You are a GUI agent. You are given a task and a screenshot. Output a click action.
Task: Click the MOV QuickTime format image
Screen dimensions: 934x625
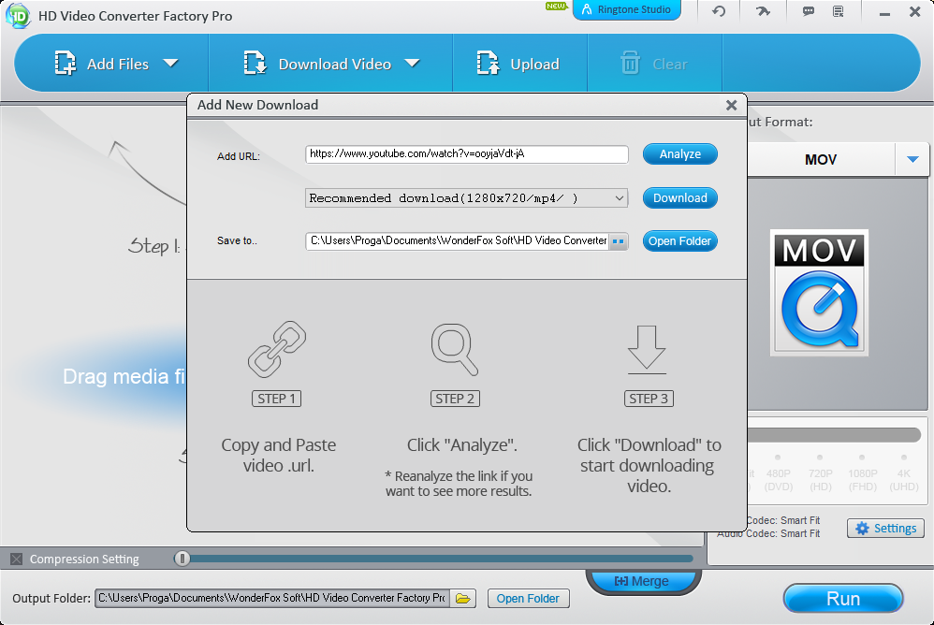coord(819,293)
